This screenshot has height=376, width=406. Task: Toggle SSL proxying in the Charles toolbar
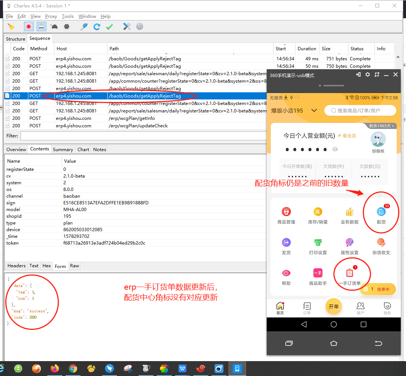tap(41, 26)
